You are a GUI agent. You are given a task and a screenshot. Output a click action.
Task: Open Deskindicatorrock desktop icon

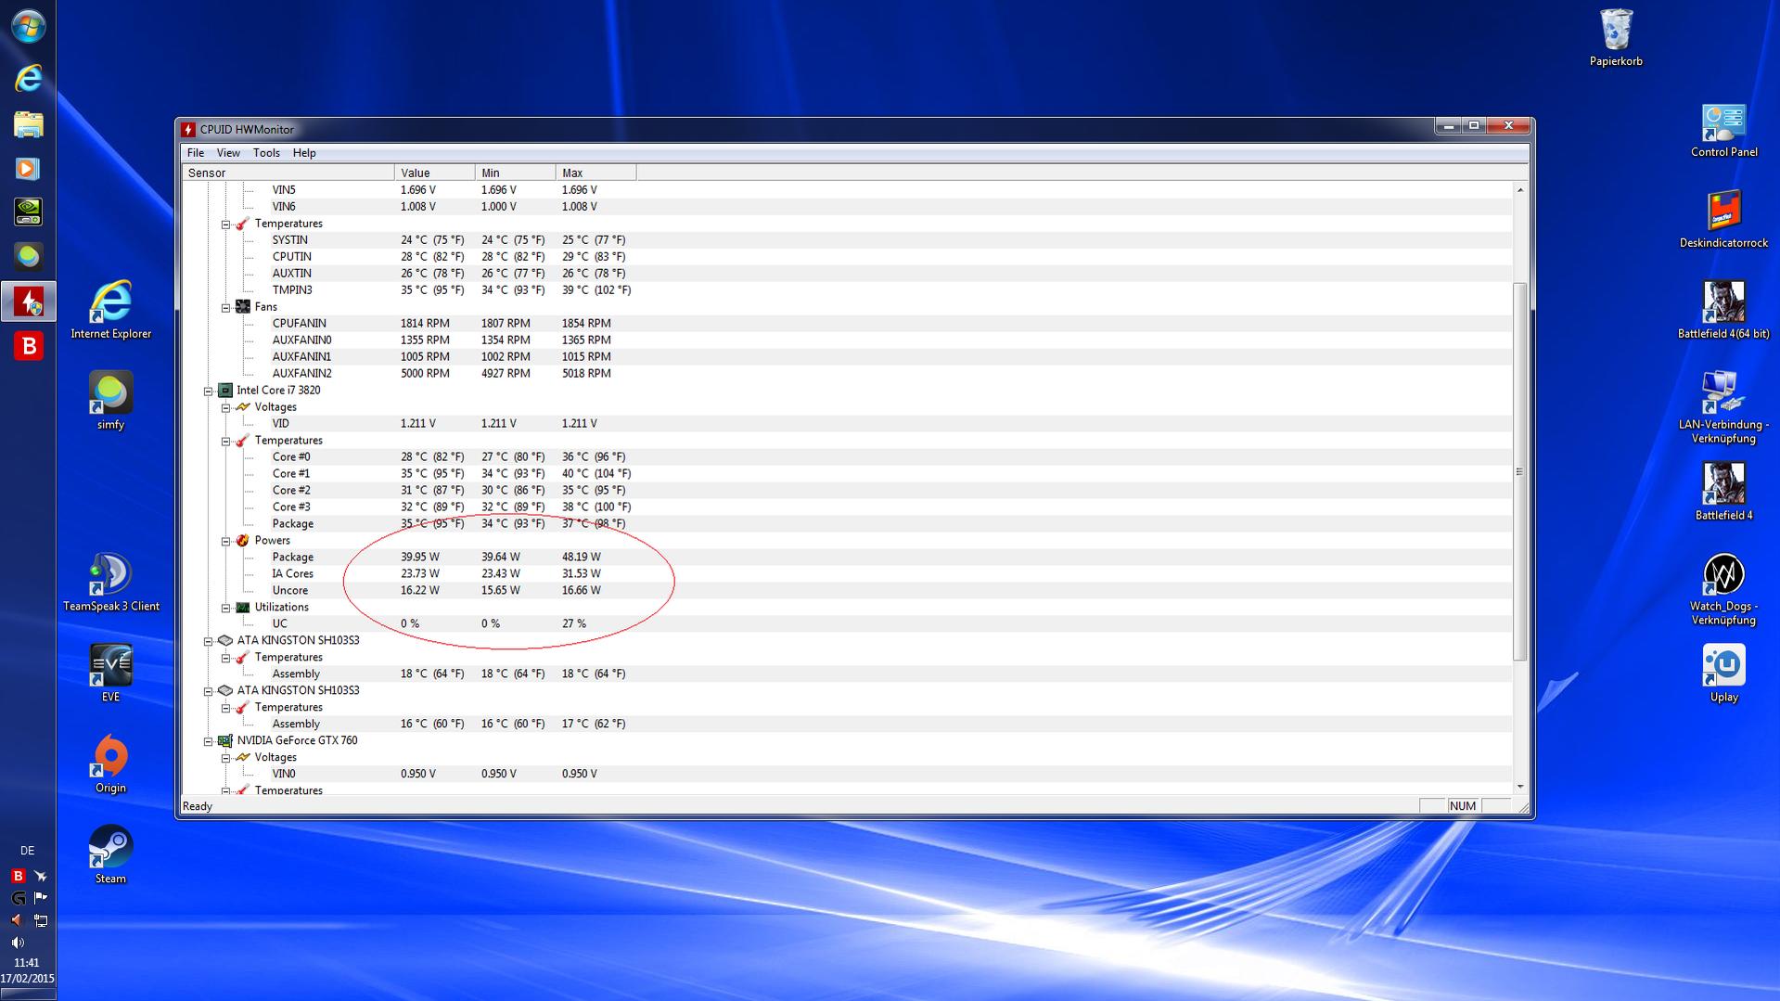tap(1723, 220)
